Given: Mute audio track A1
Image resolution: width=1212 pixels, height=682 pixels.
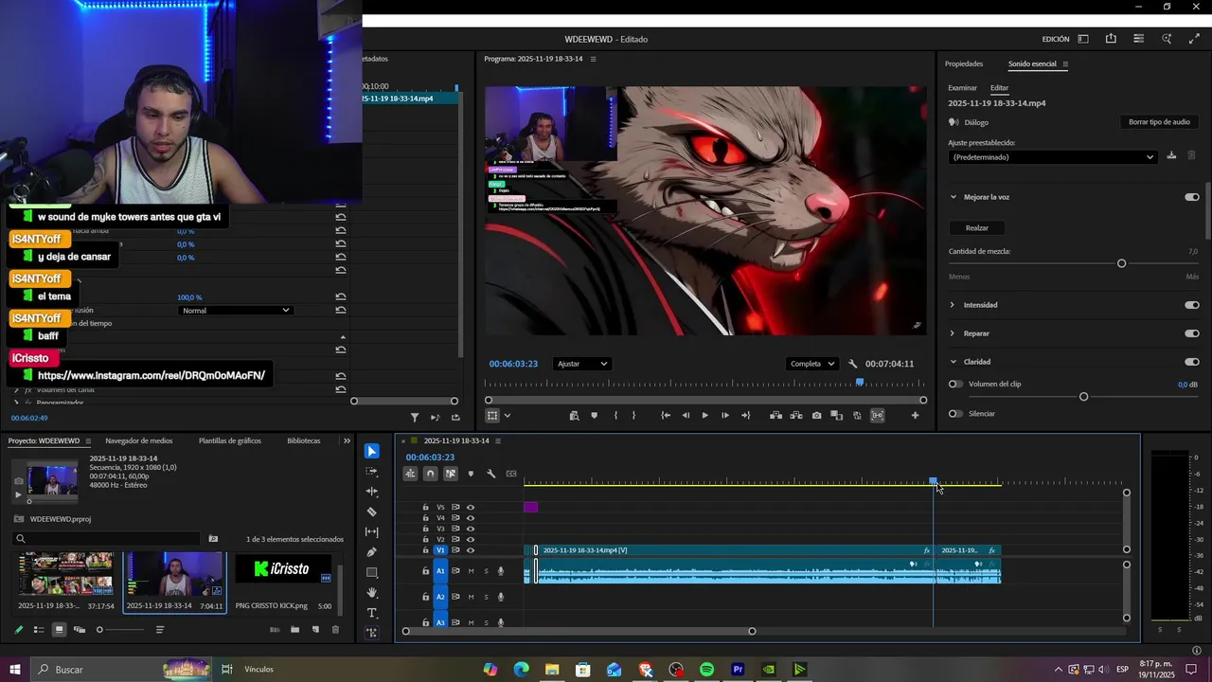Looking at the screenshot, I should pyautogui.click(x=471, y=571).
